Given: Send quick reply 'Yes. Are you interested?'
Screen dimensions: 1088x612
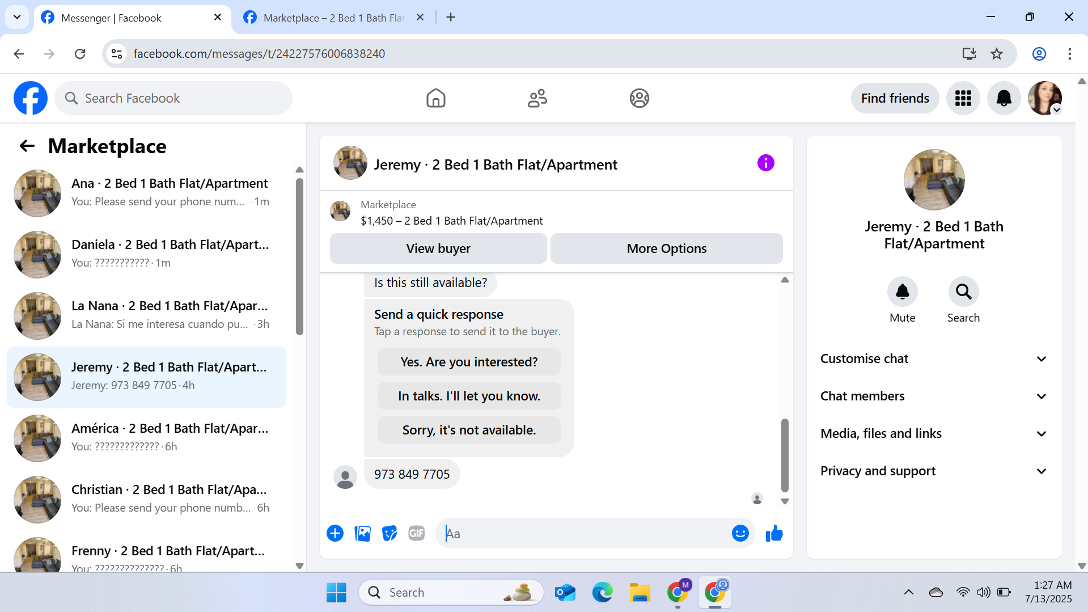Looking at the screenshot, I should [469, 362].
